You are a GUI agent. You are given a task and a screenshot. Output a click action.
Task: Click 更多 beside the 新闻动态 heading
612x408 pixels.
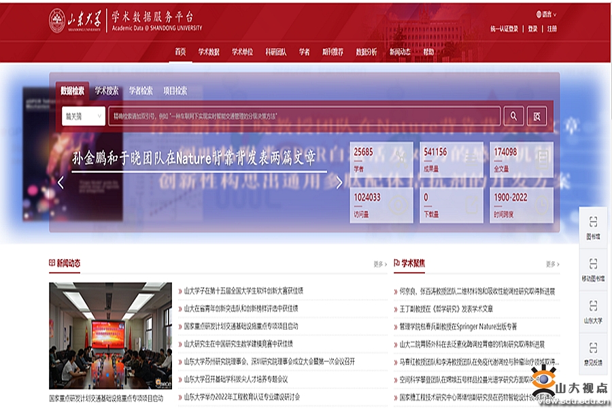coord(380,265)
